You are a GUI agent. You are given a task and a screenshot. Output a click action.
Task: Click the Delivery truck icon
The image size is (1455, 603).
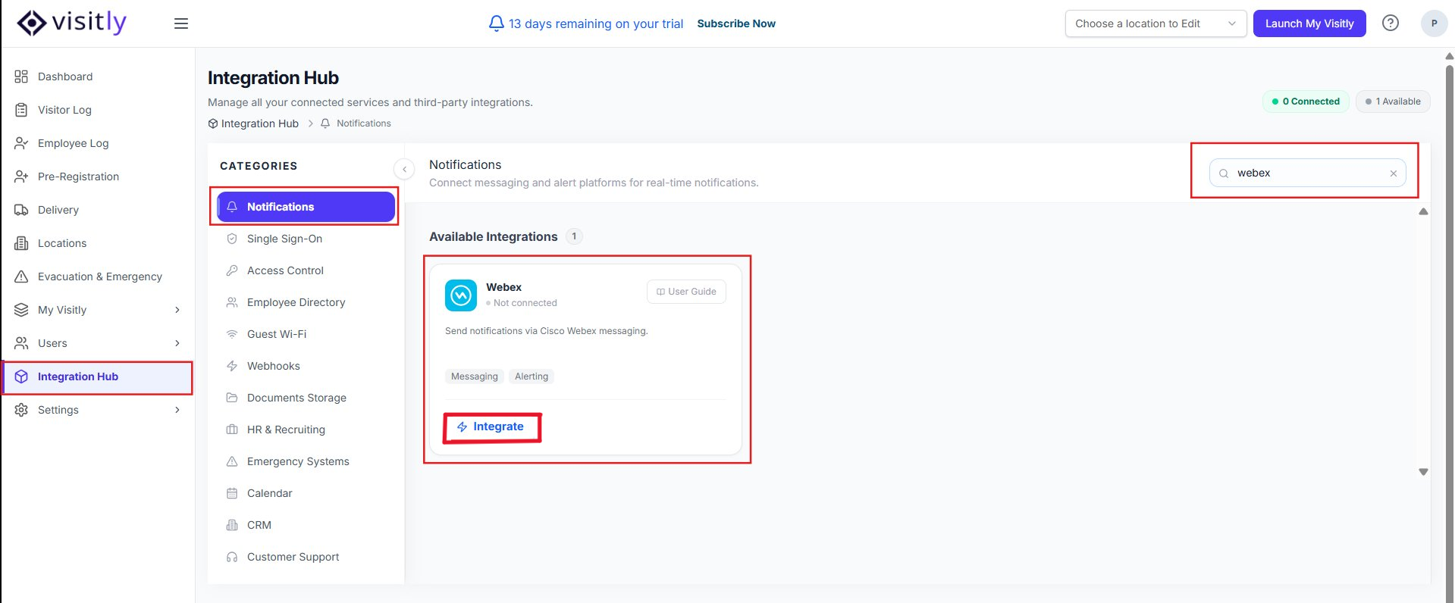tap(21, 210)
